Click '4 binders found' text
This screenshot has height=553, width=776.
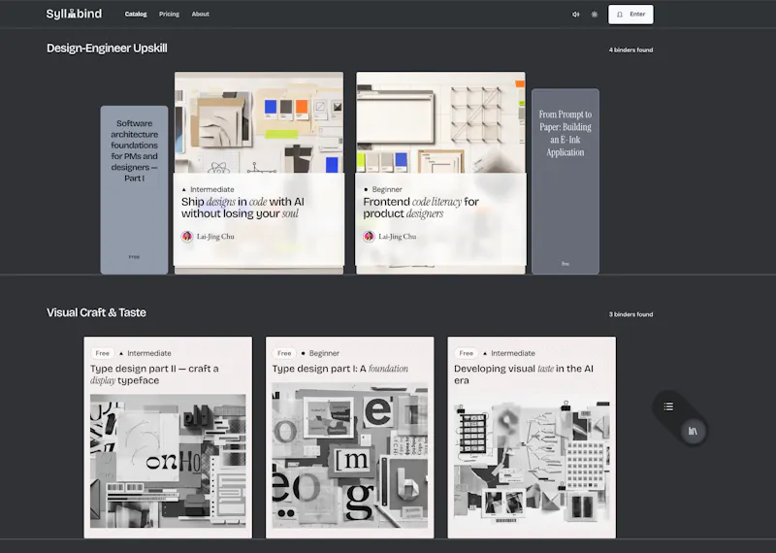click(631, 50)
